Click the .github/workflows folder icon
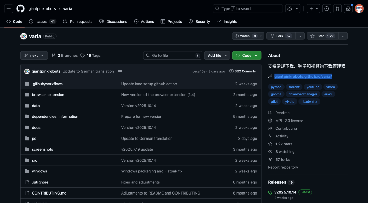 coord(27,84)
